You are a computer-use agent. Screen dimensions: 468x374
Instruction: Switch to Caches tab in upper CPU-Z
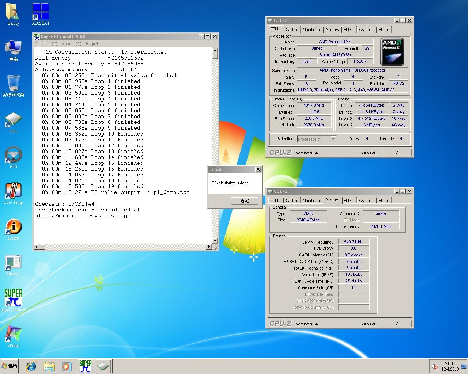coord(292,30)
